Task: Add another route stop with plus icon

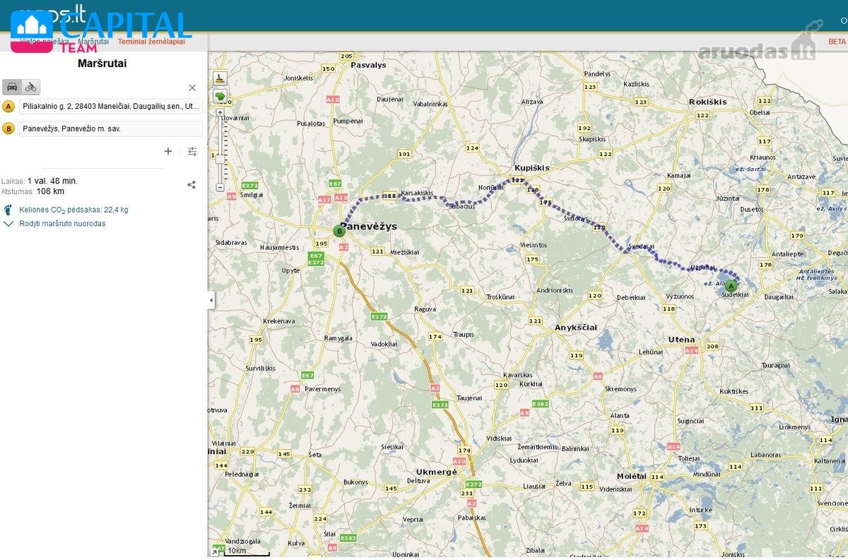Action: tap(168, 151)
